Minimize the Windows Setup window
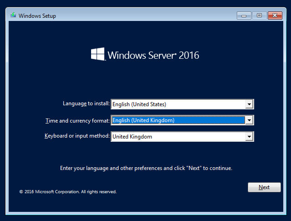Screen dimensions: 291x221 click(244, 15)
